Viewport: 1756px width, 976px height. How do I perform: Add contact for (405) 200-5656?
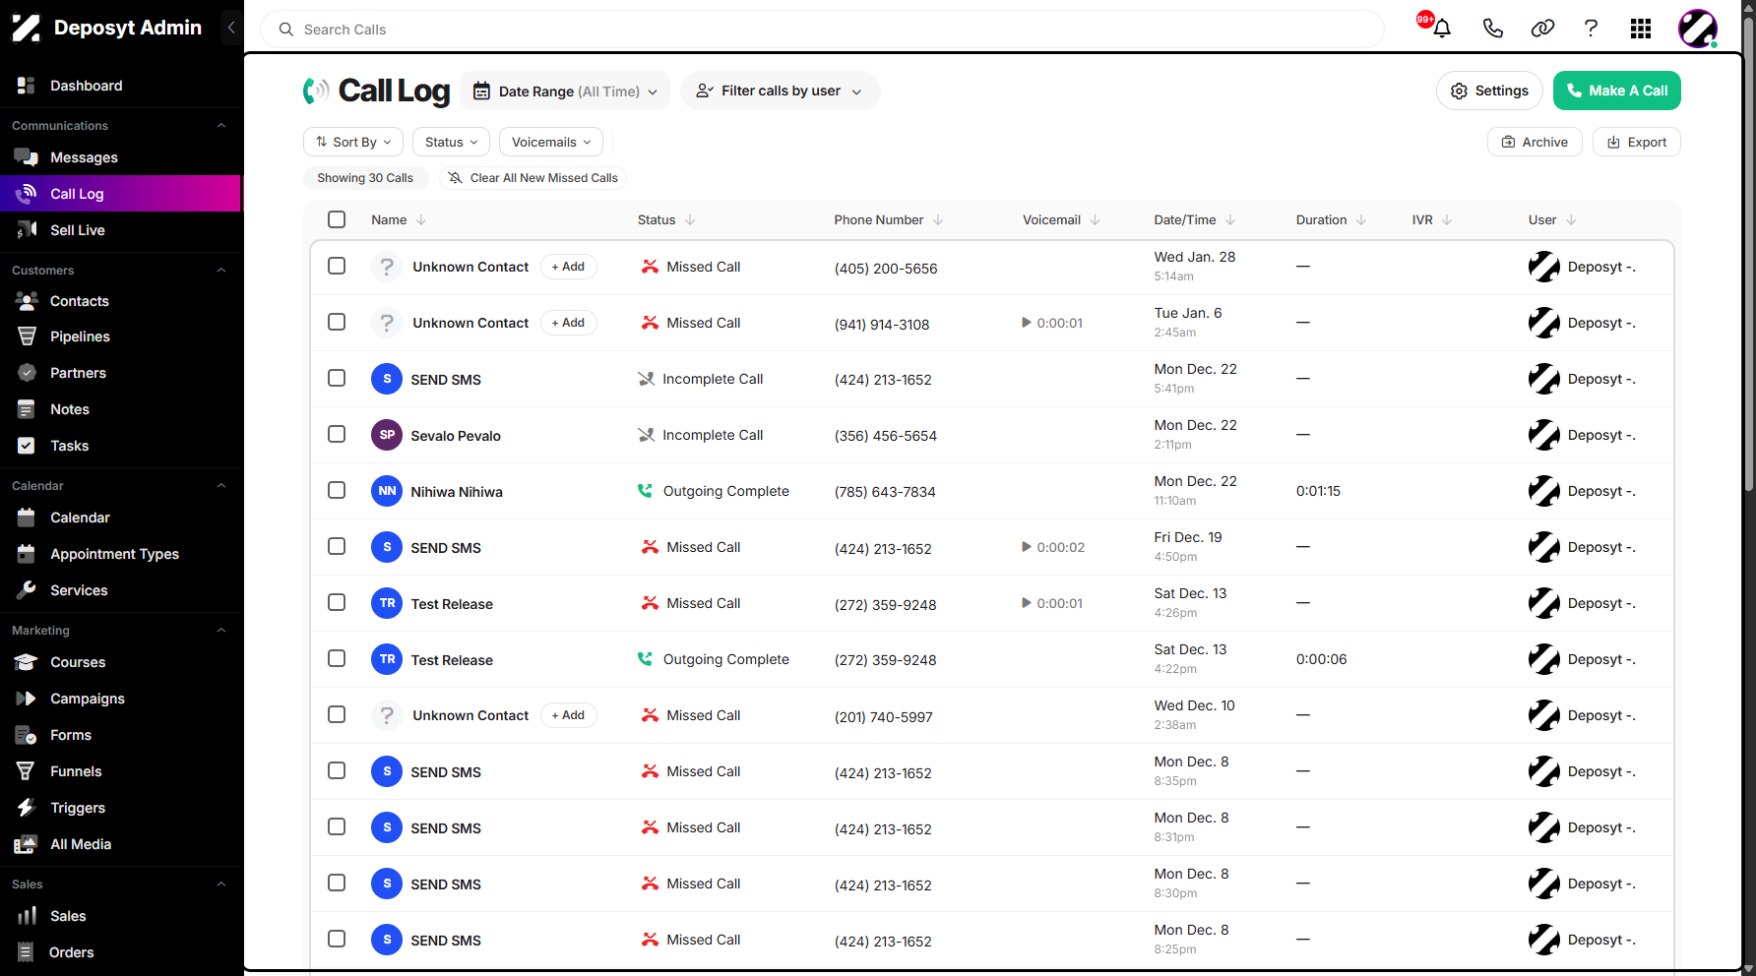click(569, 267)
